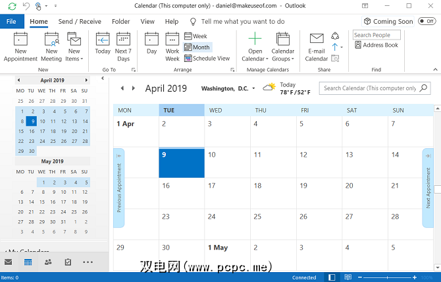This screenshot has height=282, width=441.
Task: Toggle the Coming Soon switch
Action: coord(427,21)
